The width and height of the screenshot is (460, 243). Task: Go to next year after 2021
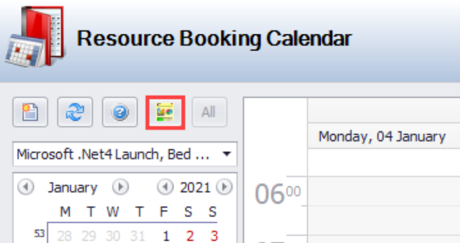click(224, 187)
